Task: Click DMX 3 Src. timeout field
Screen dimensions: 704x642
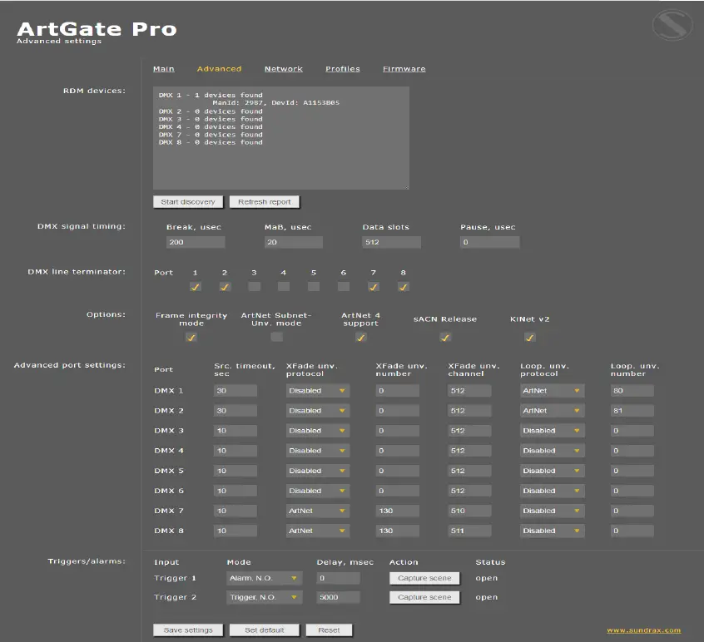Action: 235,431
